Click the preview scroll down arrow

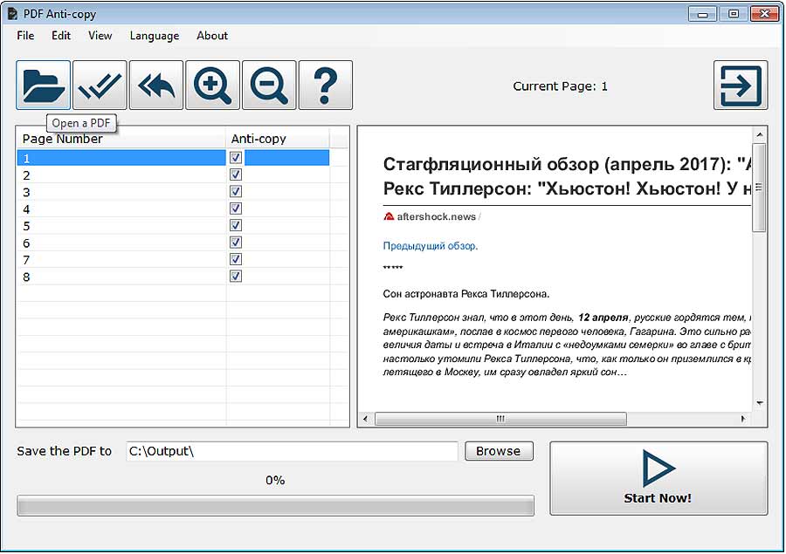click(x=760, y=403)
